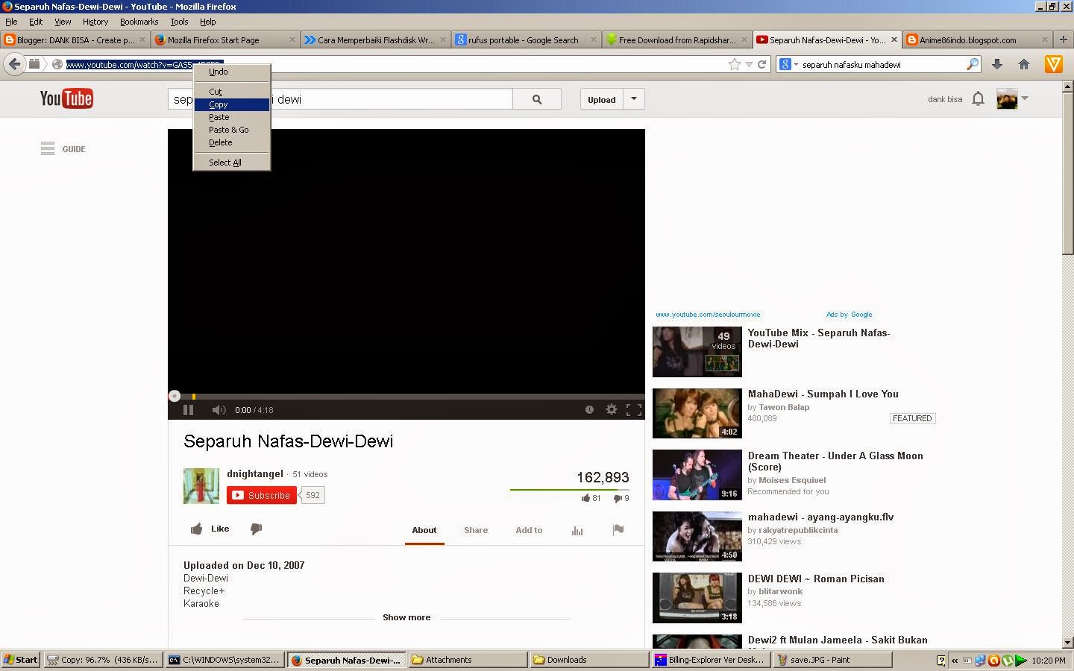1074x671 pixels.
Task: Switch to rufus portable Google Search tab
Action: (526, 40)
